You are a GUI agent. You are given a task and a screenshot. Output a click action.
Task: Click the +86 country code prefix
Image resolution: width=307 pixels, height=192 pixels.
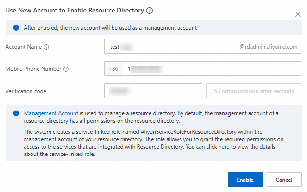(113, 69)
